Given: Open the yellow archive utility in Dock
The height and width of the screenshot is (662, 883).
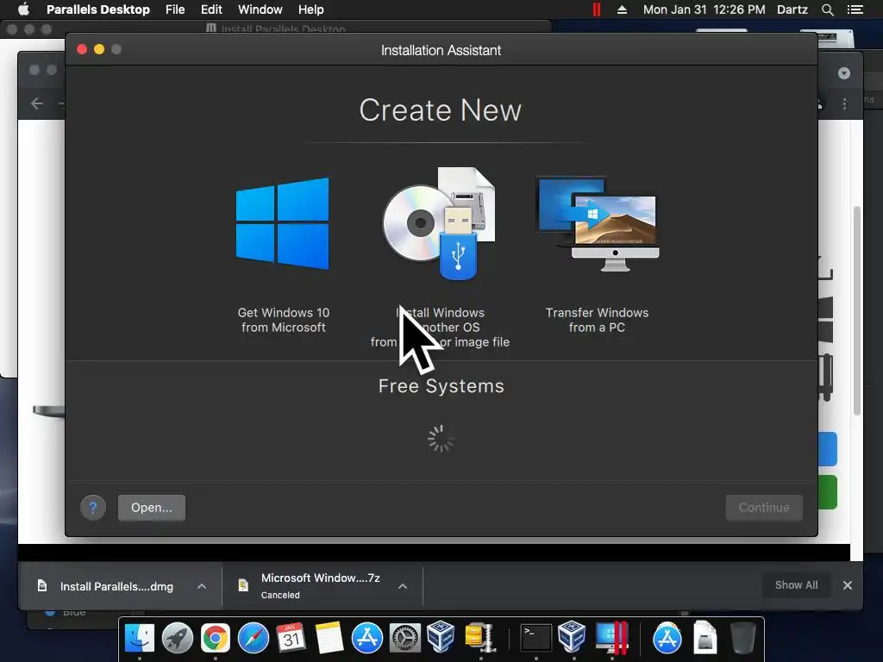Looking at the screenshot, I should pyautogui.click(x=480, y=638).
